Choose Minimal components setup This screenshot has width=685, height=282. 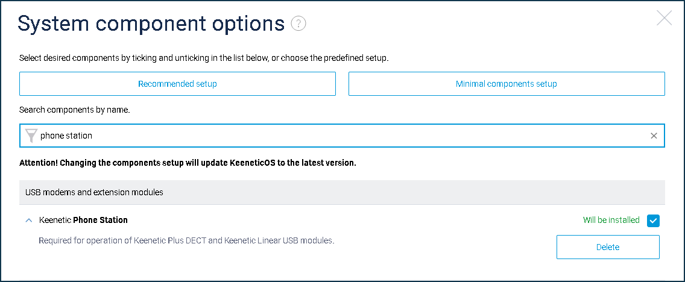click(507, 84)
